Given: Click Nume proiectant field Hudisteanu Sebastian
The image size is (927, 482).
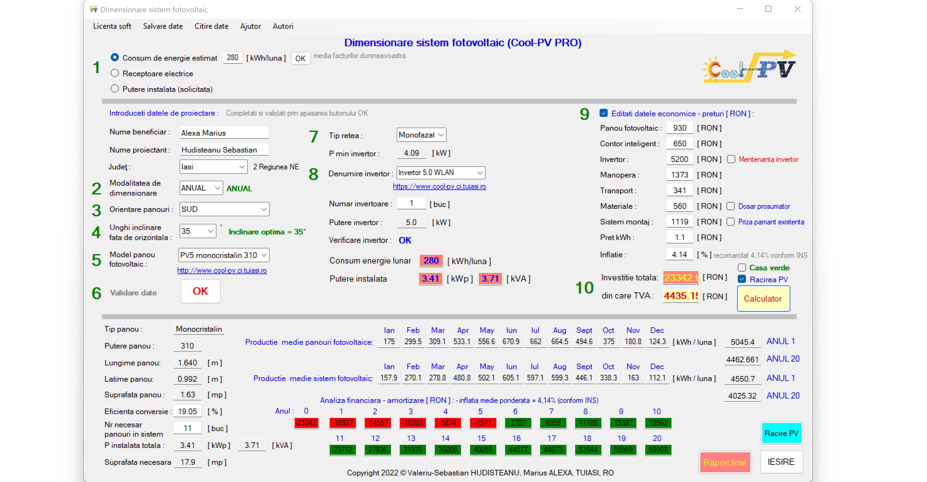Looking at the screenshot, I should pyautogui.click(x=224, y=150).
